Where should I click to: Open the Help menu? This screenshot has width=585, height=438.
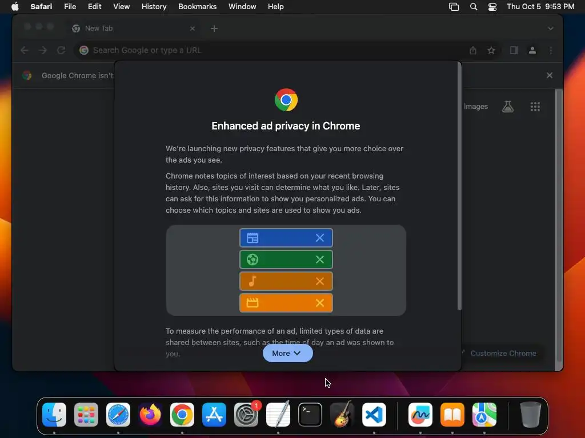[276, 7]
